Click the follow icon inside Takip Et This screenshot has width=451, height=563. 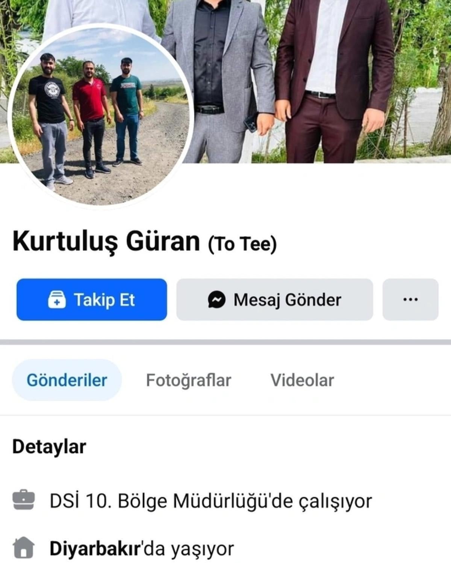point(57,300)
